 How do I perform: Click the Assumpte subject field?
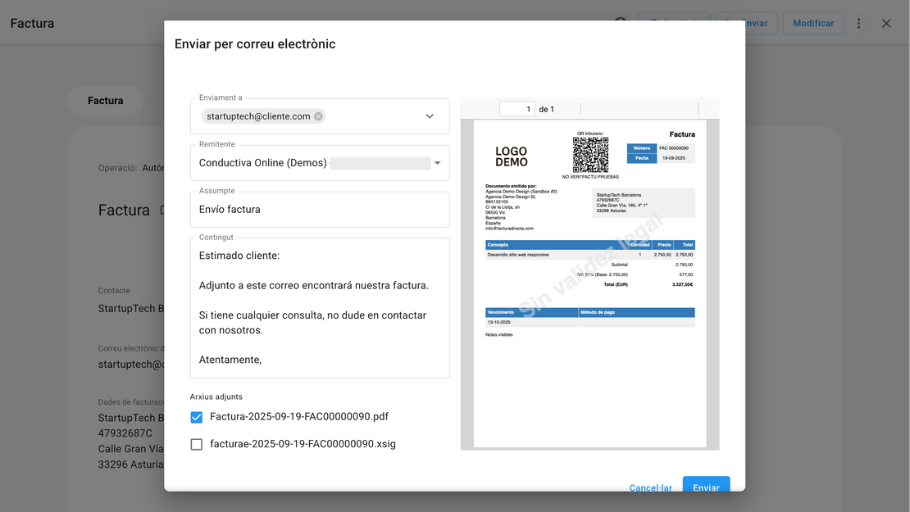[x=320, y=210]
